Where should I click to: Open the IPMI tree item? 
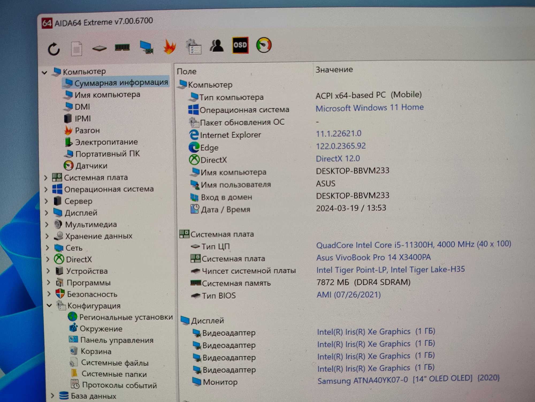click(83, 118)
